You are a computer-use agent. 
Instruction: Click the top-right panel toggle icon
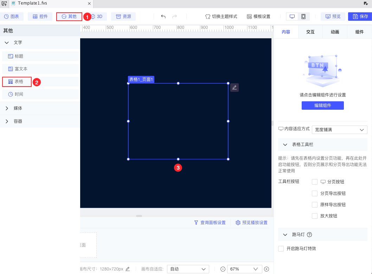[366, 3]
